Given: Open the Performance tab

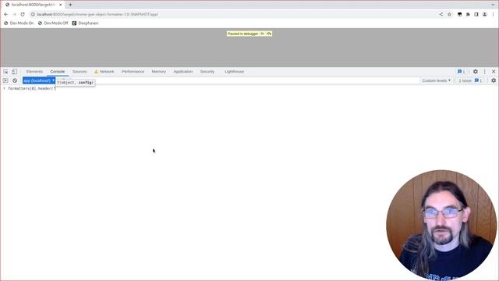Looking at the screenshot, I should (x=133, y=72).
